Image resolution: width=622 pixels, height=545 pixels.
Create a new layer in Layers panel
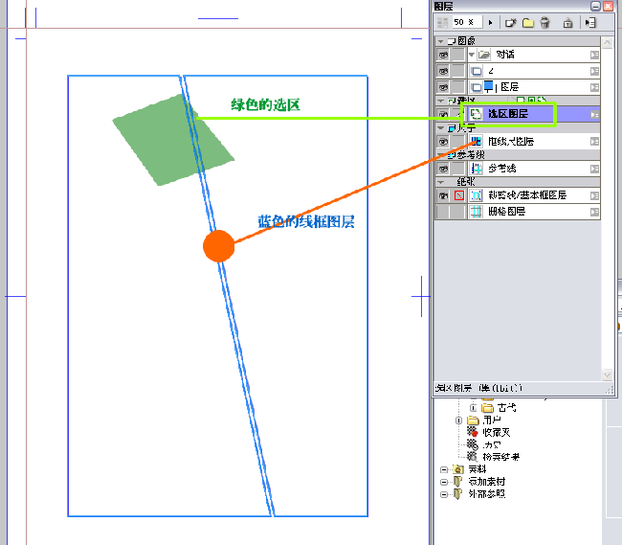tap(510, 23)
